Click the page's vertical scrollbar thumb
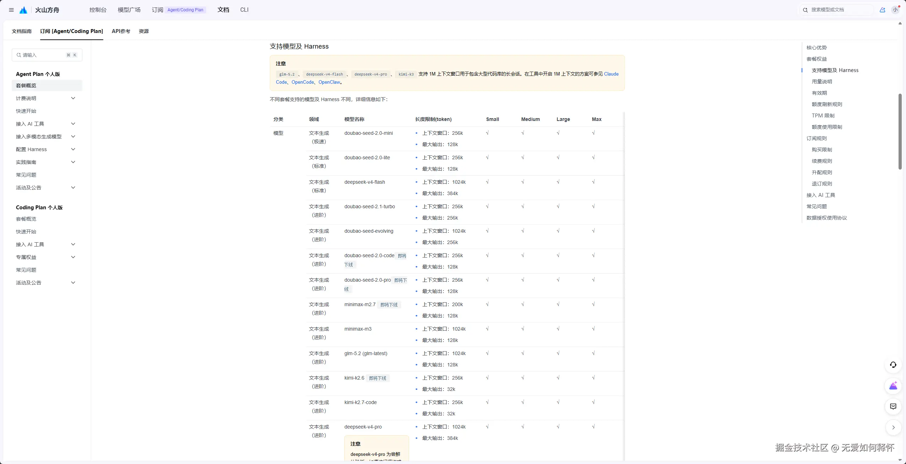906x464 pixels. tap(900, 132)
